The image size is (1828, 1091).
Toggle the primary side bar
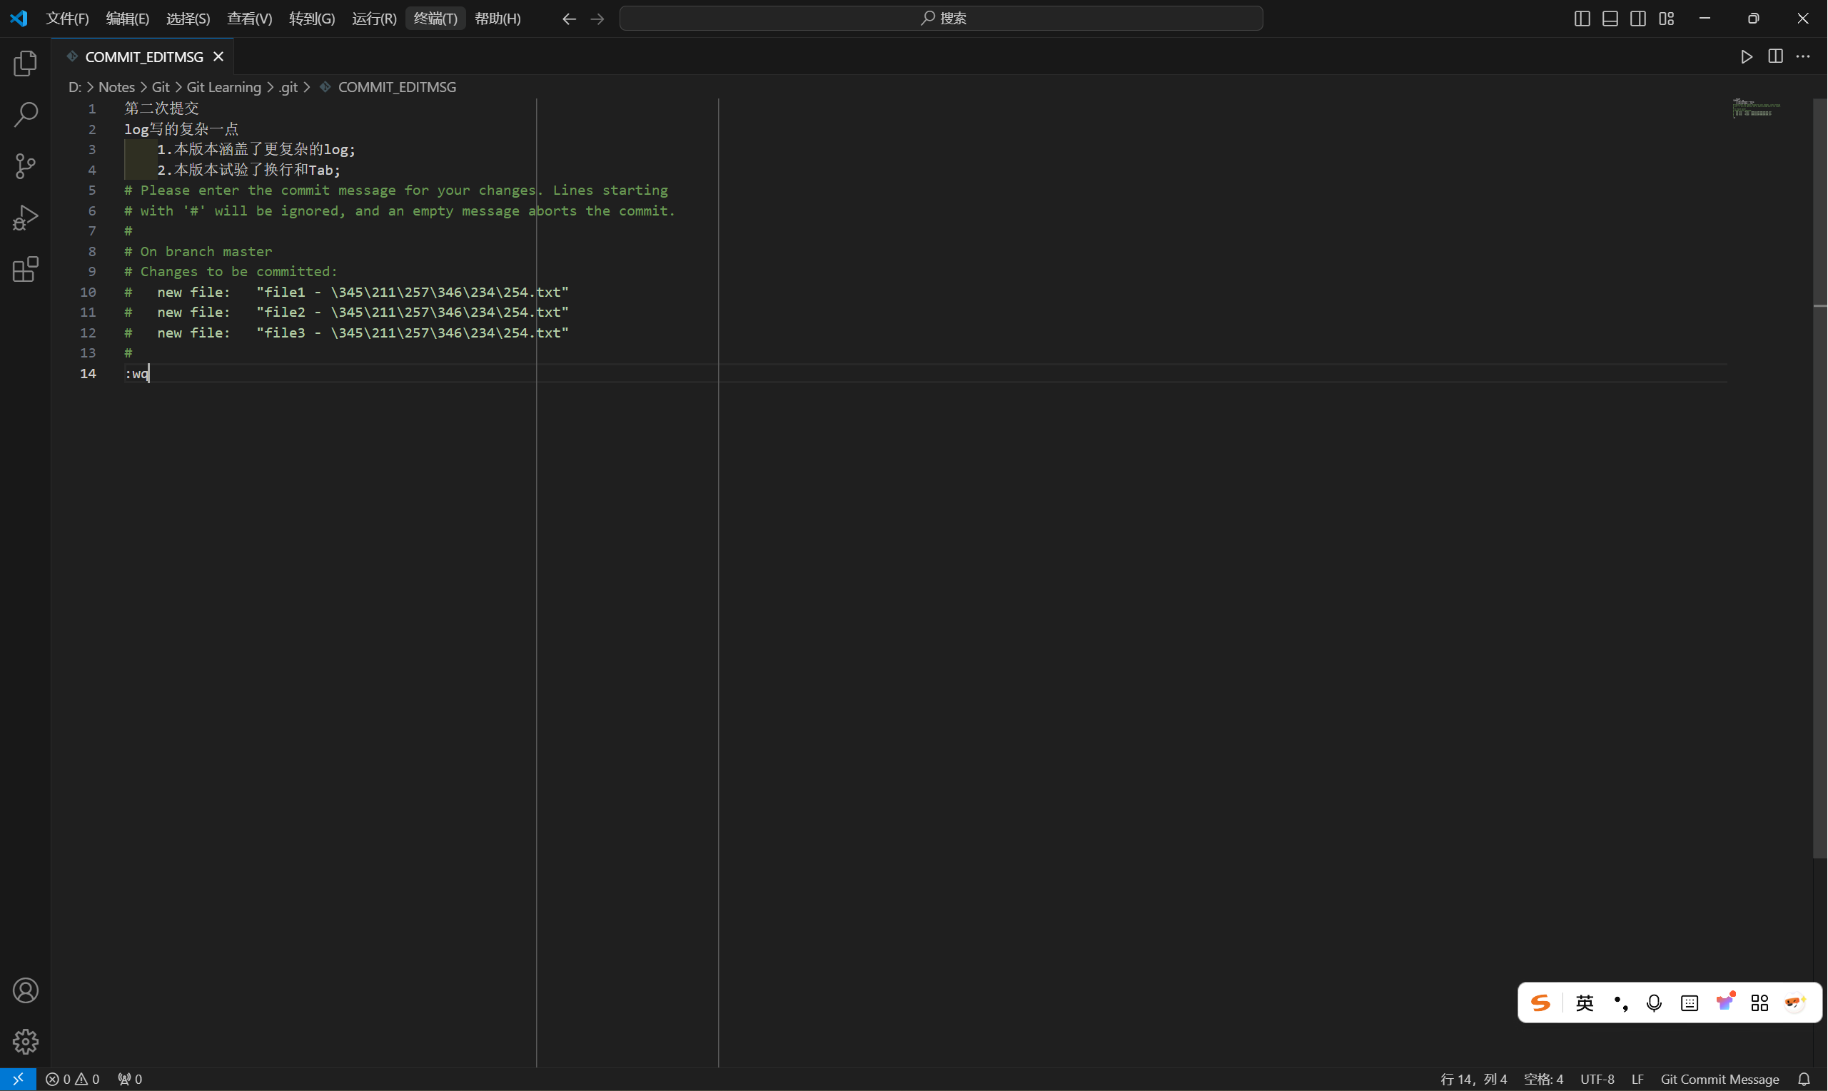coord(1582,19)
